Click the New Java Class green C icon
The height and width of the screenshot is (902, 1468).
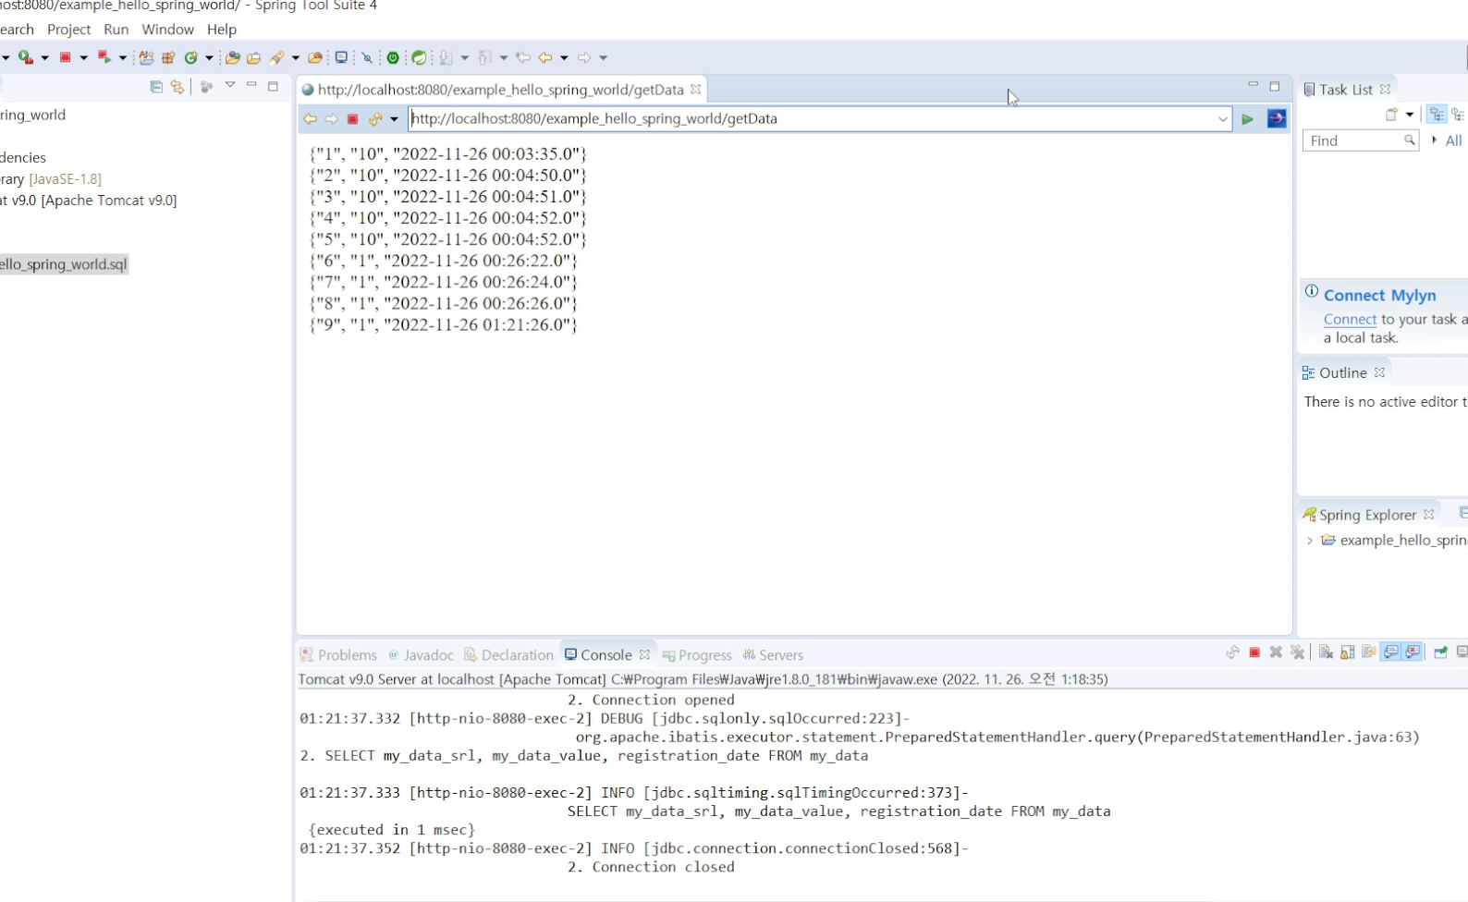click(191, 57)
